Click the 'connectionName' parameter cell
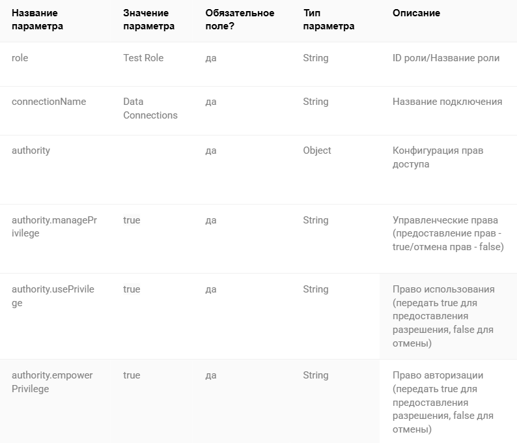 [49, 102]
